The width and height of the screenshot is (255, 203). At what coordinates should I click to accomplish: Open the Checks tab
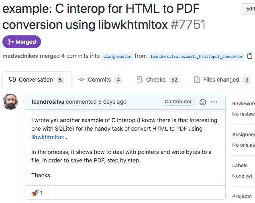point(158,80)
